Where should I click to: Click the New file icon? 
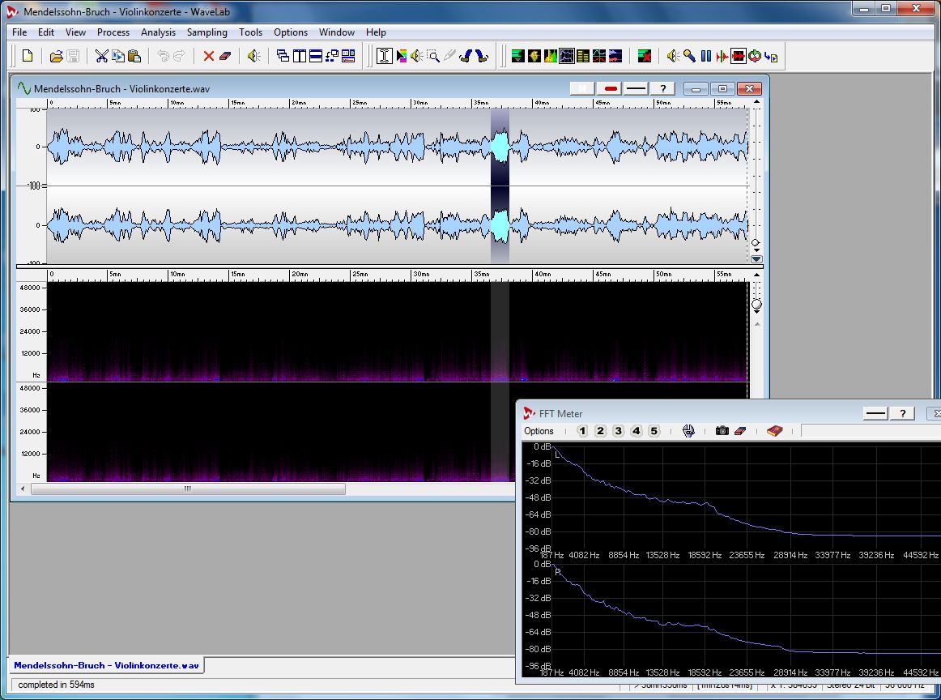coord(28,56)
